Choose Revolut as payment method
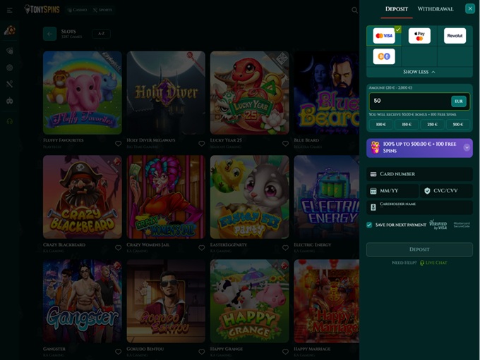 [455, 36]
